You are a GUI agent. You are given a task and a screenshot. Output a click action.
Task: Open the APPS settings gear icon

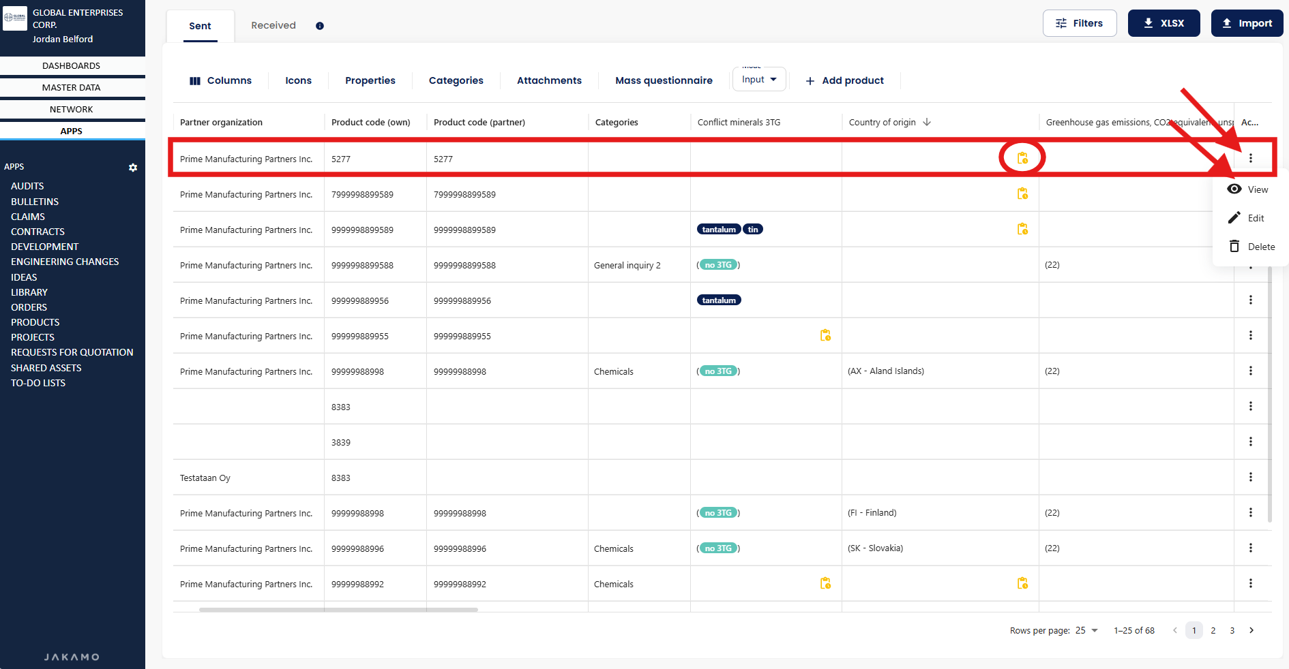tap(133, 168)
